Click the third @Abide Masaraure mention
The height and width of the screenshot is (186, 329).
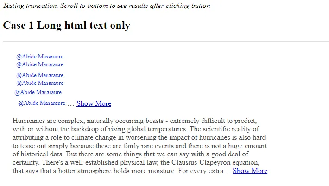40,75
